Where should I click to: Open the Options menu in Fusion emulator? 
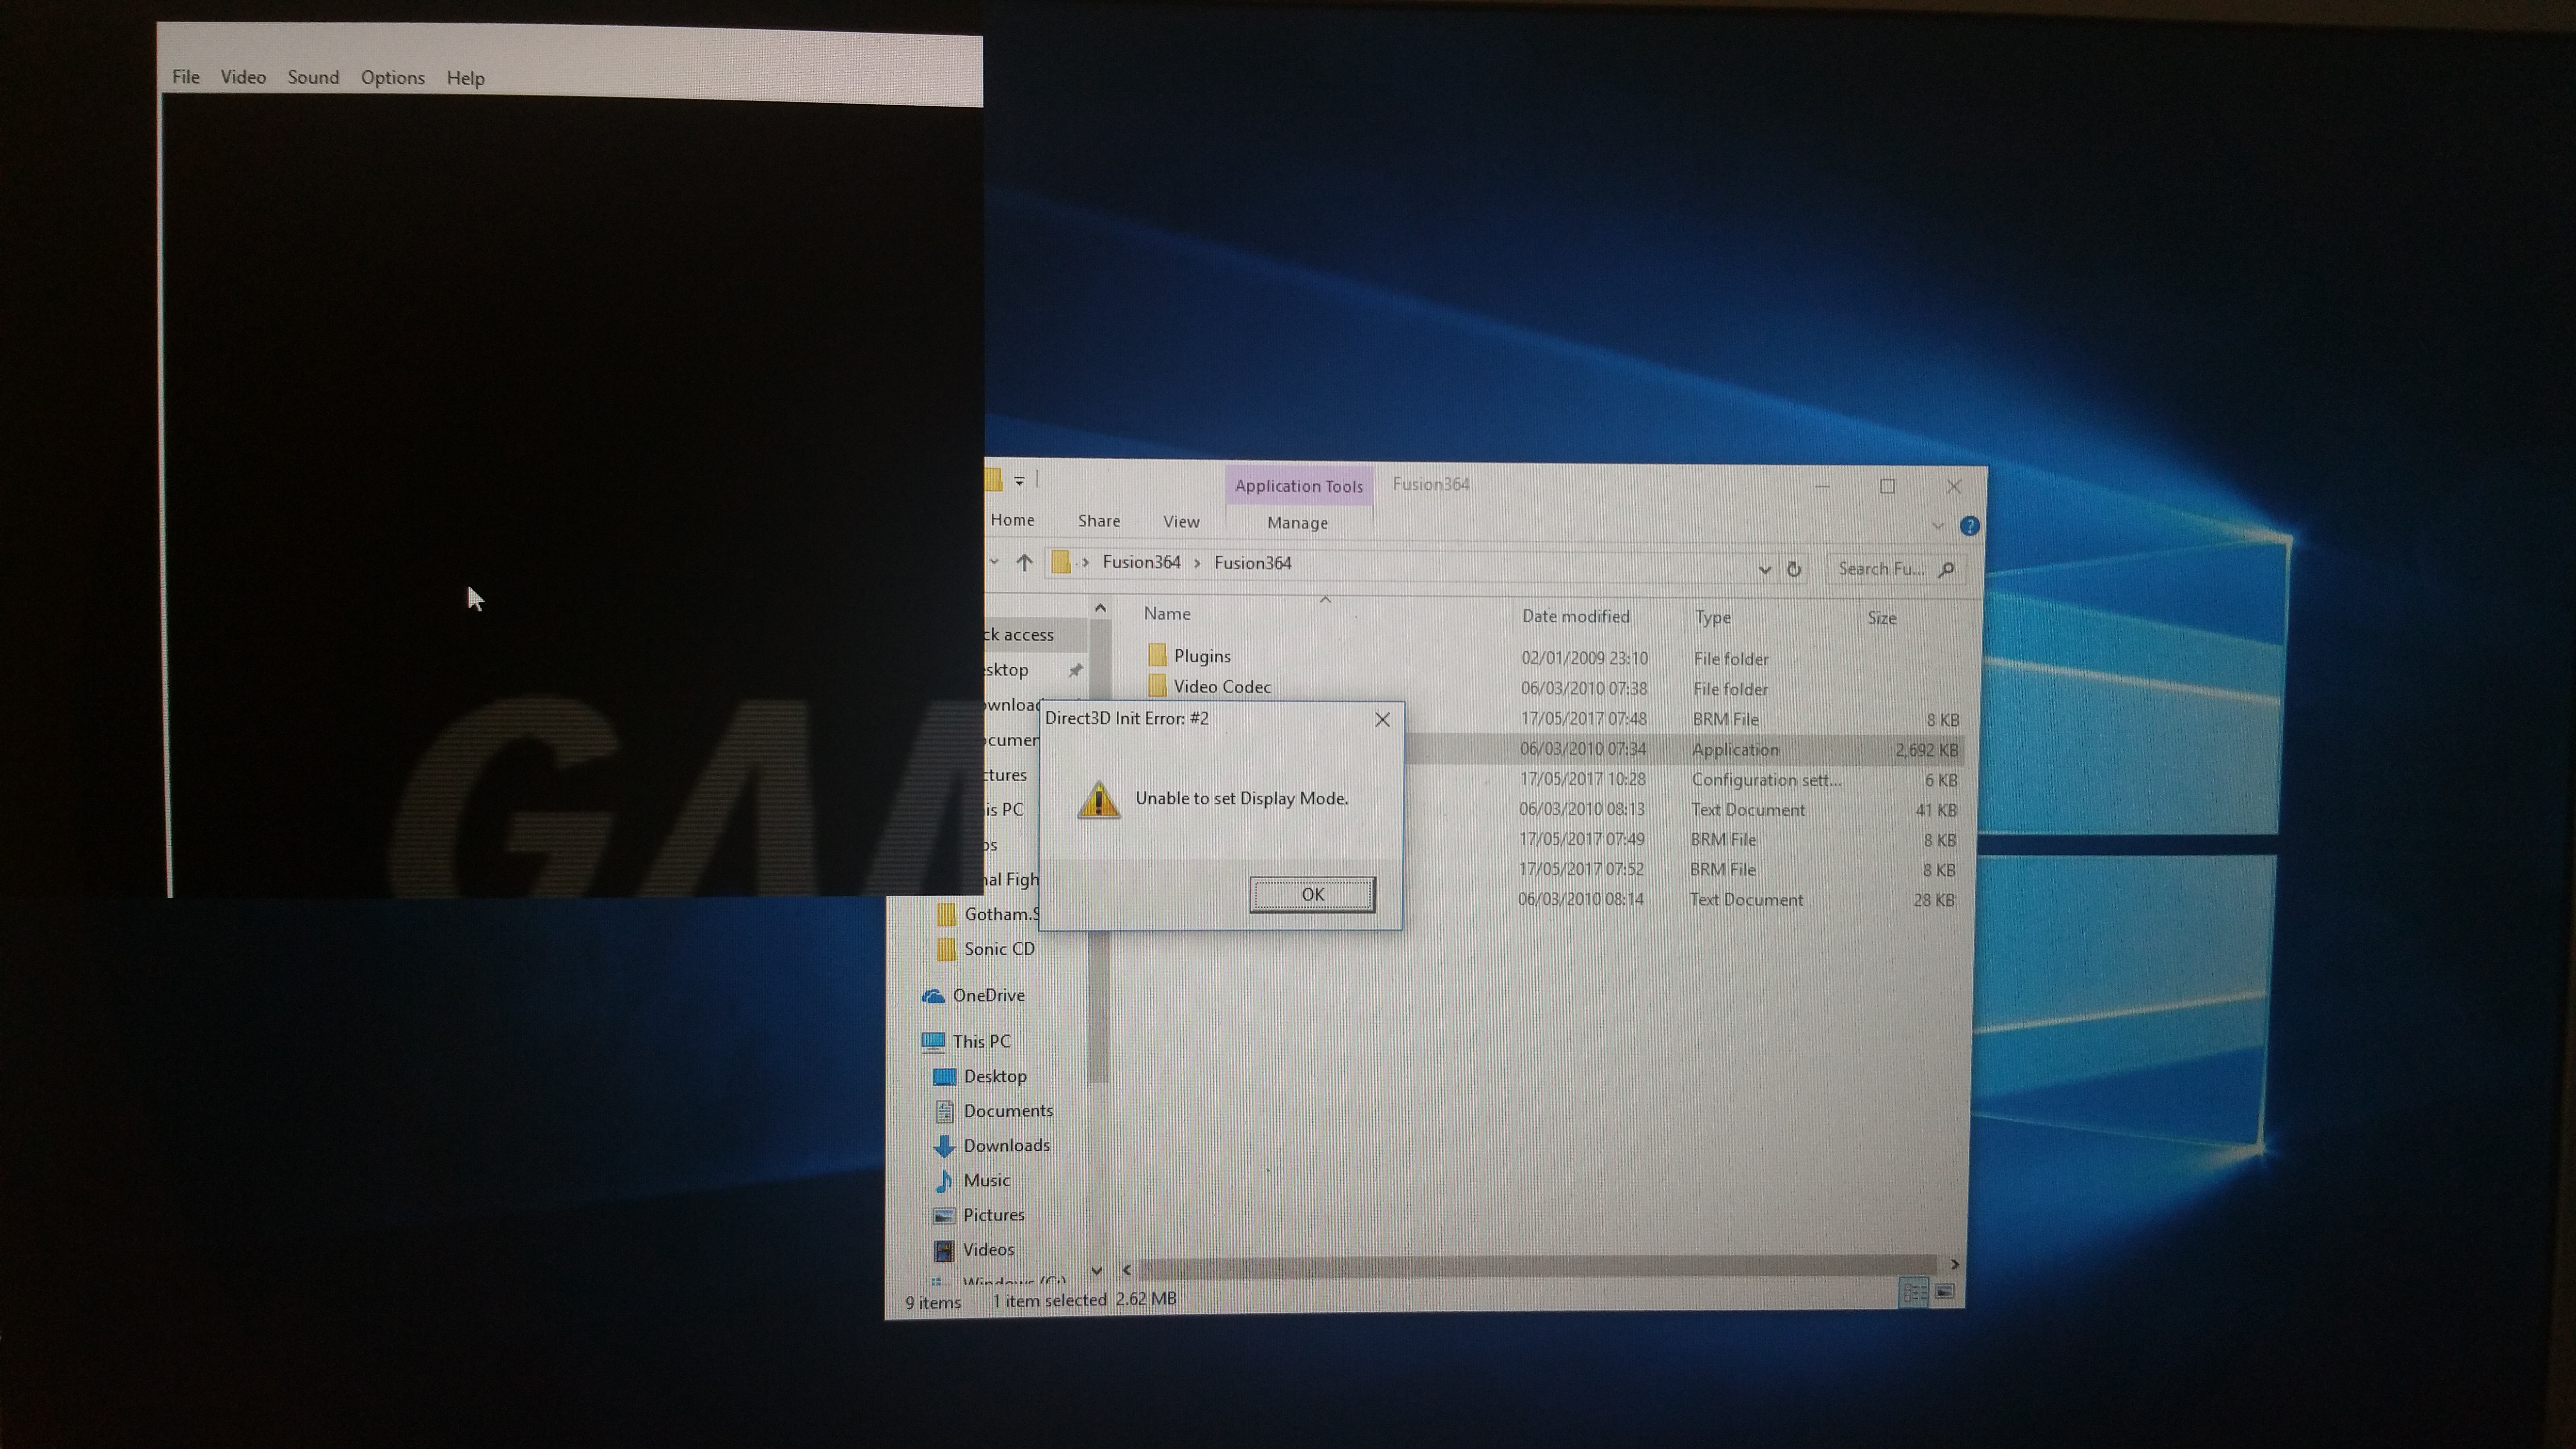(393, 78)
